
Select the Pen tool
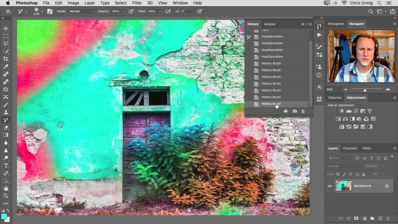6,173
